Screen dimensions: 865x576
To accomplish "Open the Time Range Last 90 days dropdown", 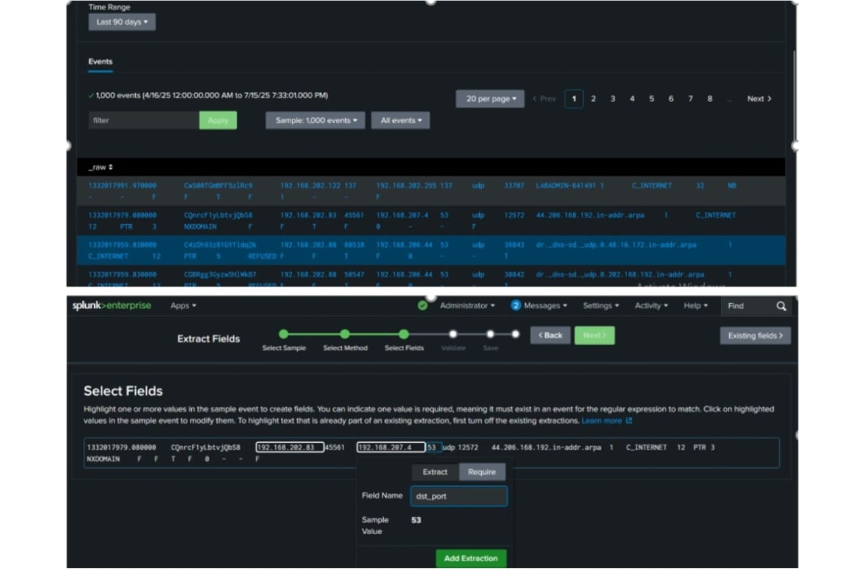I will click(122, 22).
